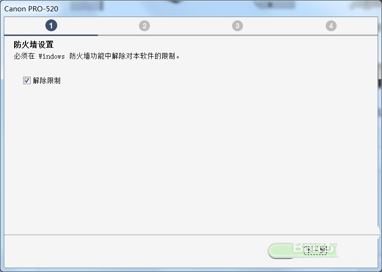Image resolution: width=382 pixels, height=272 pixels.
Task: Click the gray unfinished progress bar track
Action: coord(238,35)
